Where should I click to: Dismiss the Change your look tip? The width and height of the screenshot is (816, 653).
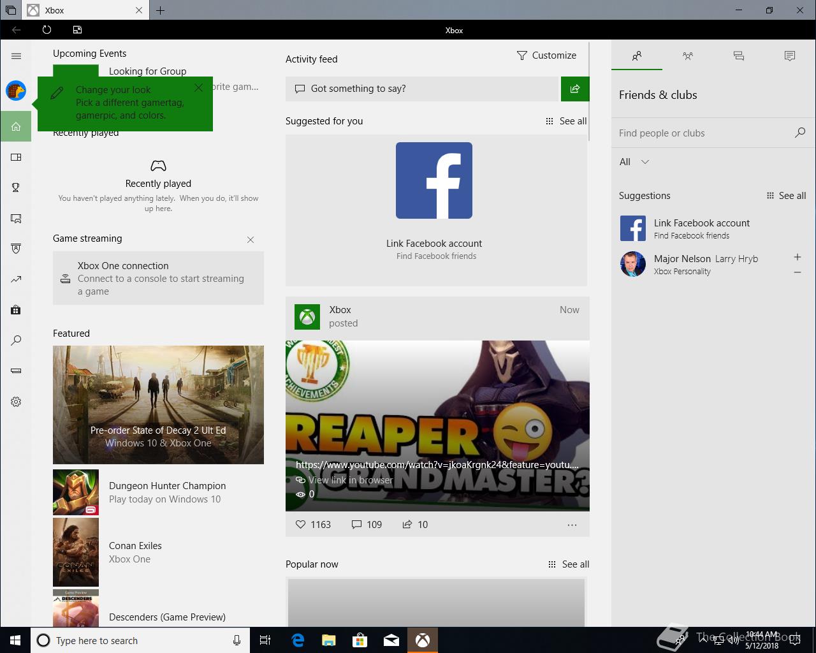pyautogui.click(x=198, y=87)
